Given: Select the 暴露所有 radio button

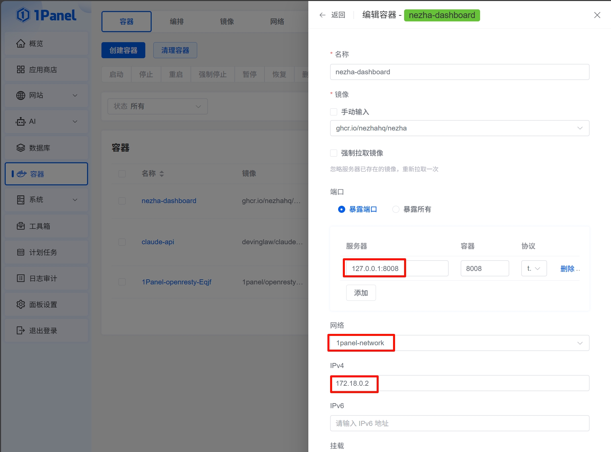Looking at the screenshot, I should point(396,209).
